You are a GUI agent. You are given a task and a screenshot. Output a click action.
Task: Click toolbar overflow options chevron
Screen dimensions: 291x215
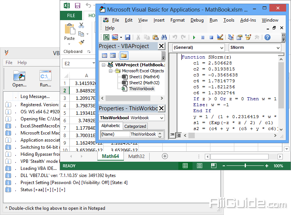(x=284, y=37)
